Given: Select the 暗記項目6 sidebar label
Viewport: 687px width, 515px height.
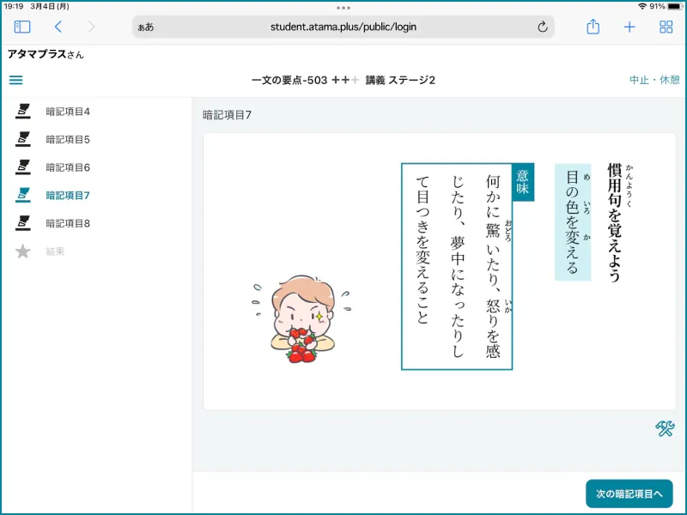Looking at the screenshot, I should 68,167.
